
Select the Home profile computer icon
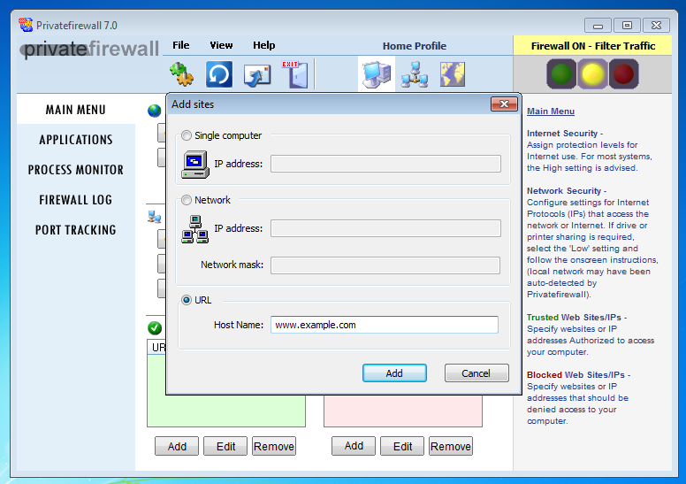point(377,74)
